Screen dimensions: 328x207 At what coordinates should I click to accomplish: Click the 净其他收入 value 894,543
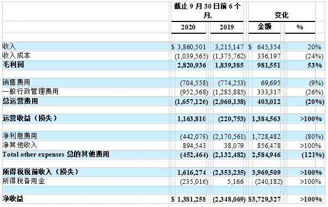tap(194, 146)
